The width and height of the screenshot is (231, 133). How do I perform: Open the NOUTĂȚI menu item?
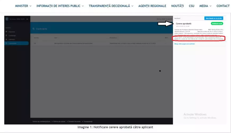coord(177,6)
